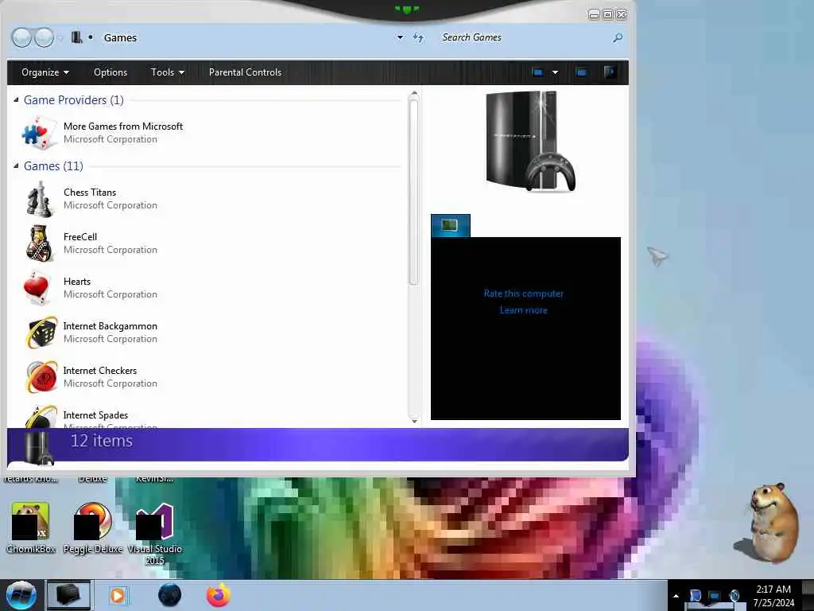Click the search magnifier icon

click(617, 37)
